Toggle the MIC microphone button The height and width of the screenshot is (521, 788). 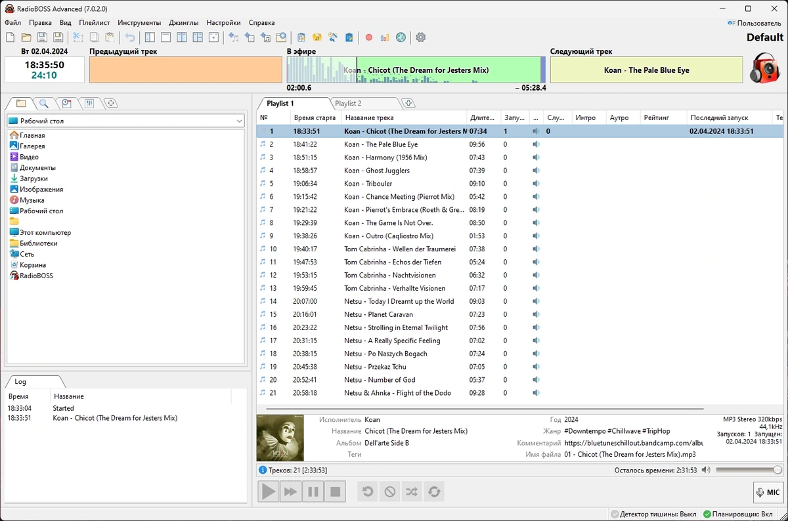768,492
